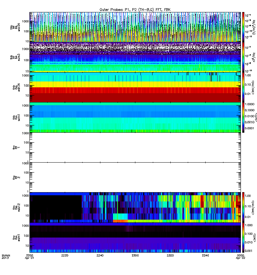The width and height of the screenshot is (257, 275).
Task: Click the '<|mV/m|>' unit label beside thb fbk edc34
Action: tap(253, 87)
